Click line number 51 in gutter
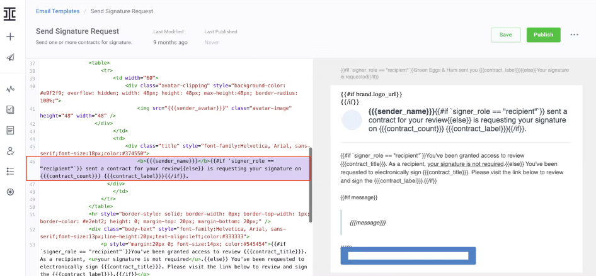596x276 pixels. [32, 214]
